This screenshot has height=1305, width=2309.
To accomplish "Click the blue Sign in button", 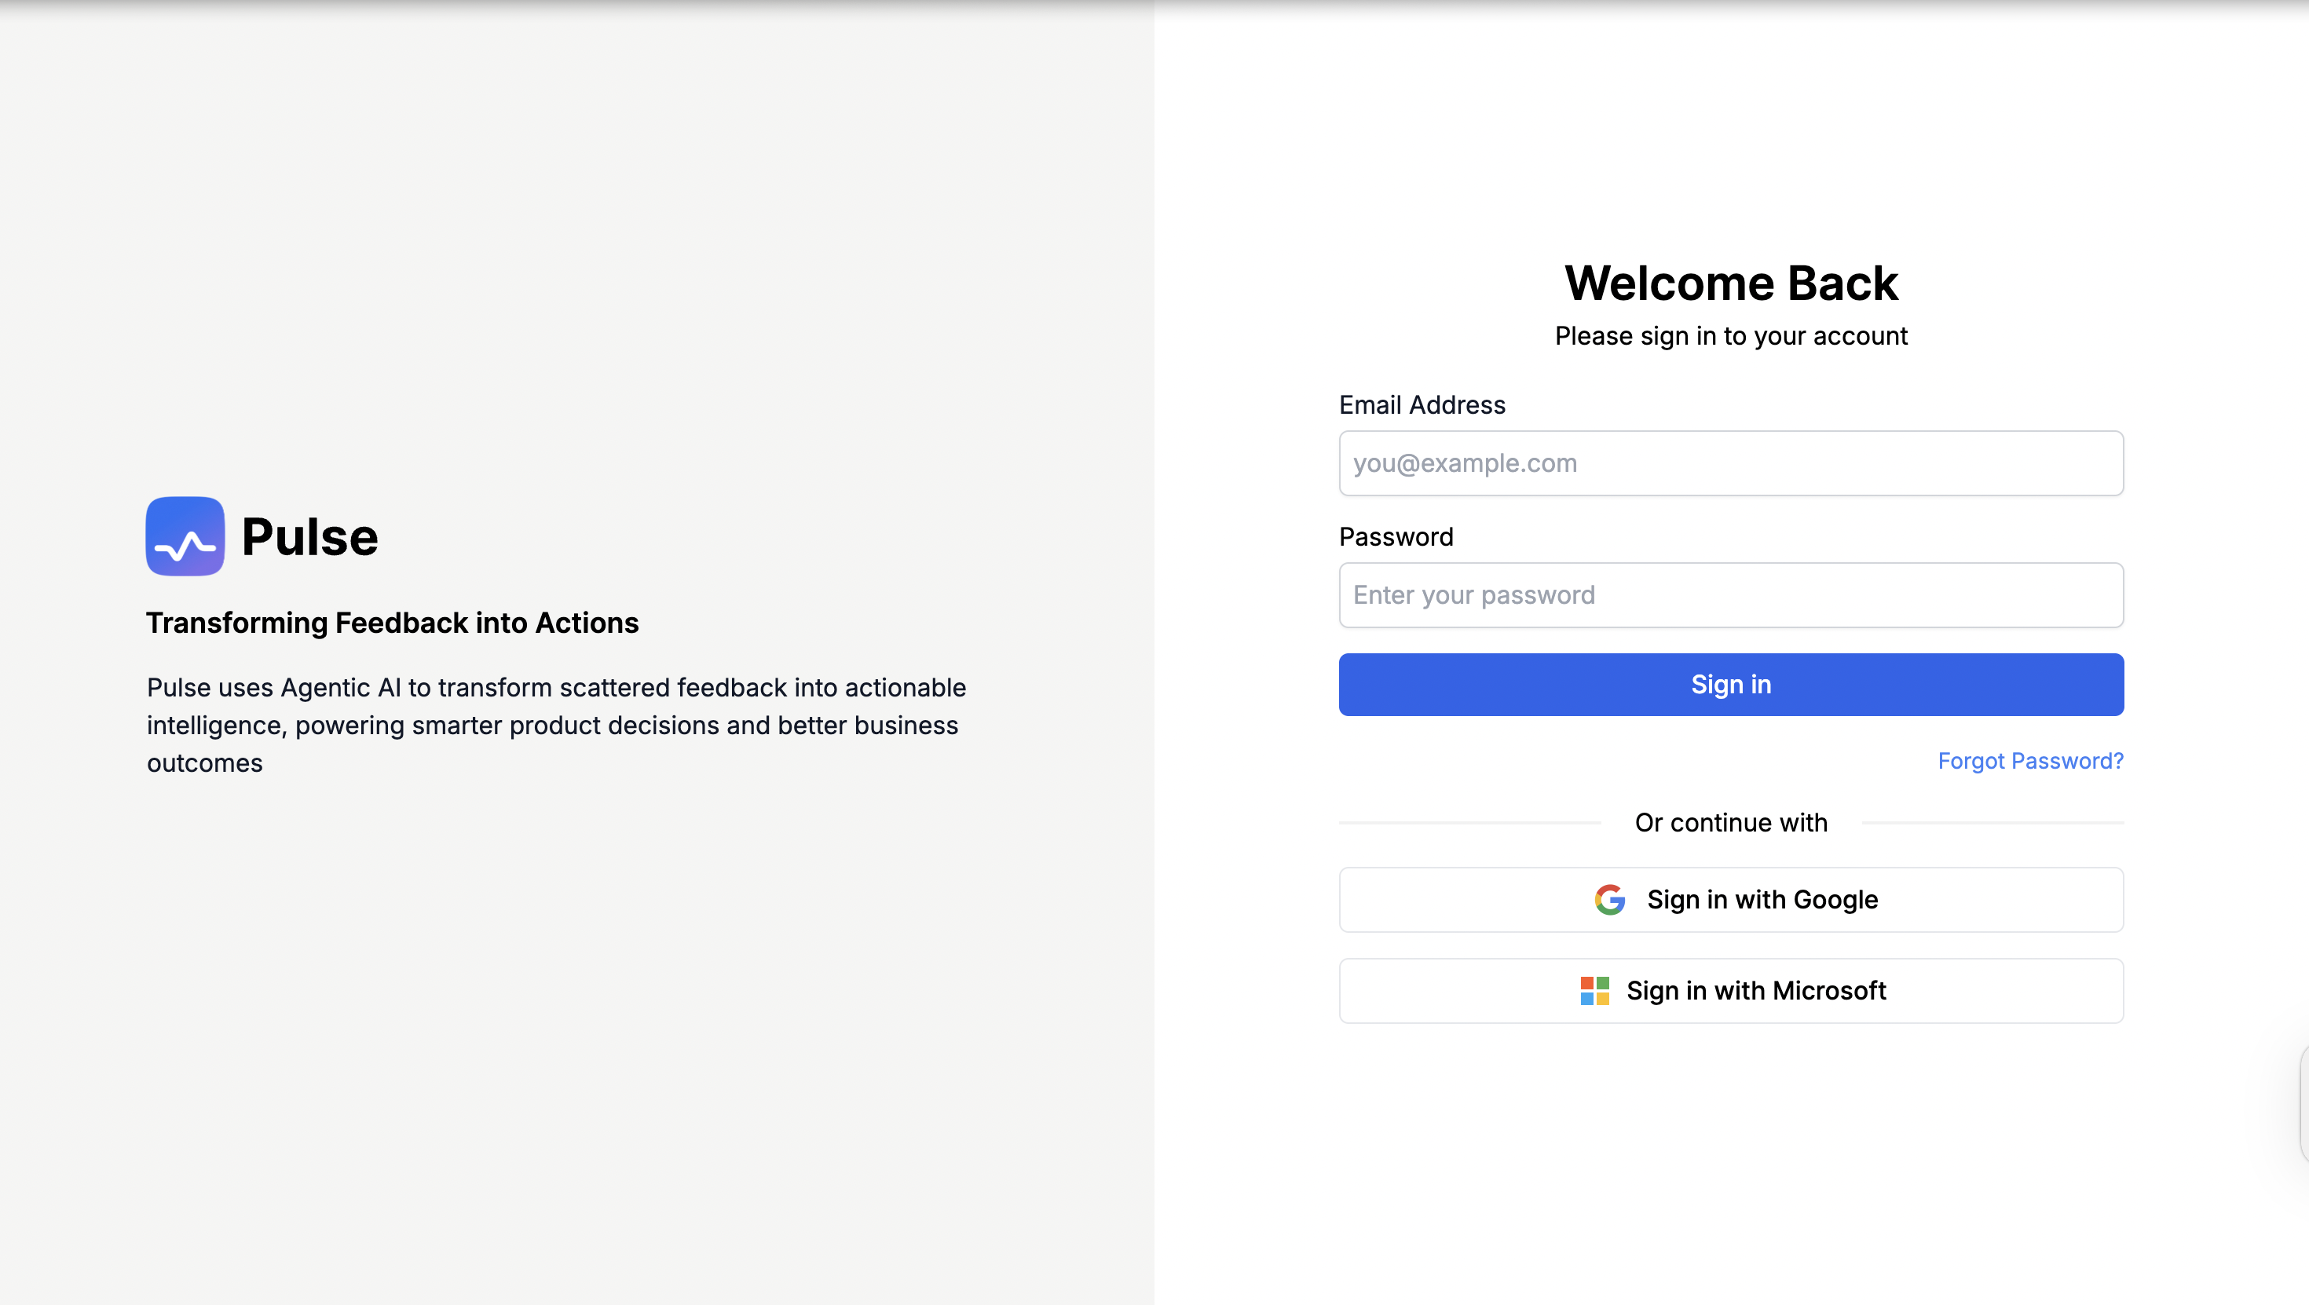I will point(1731,685).
